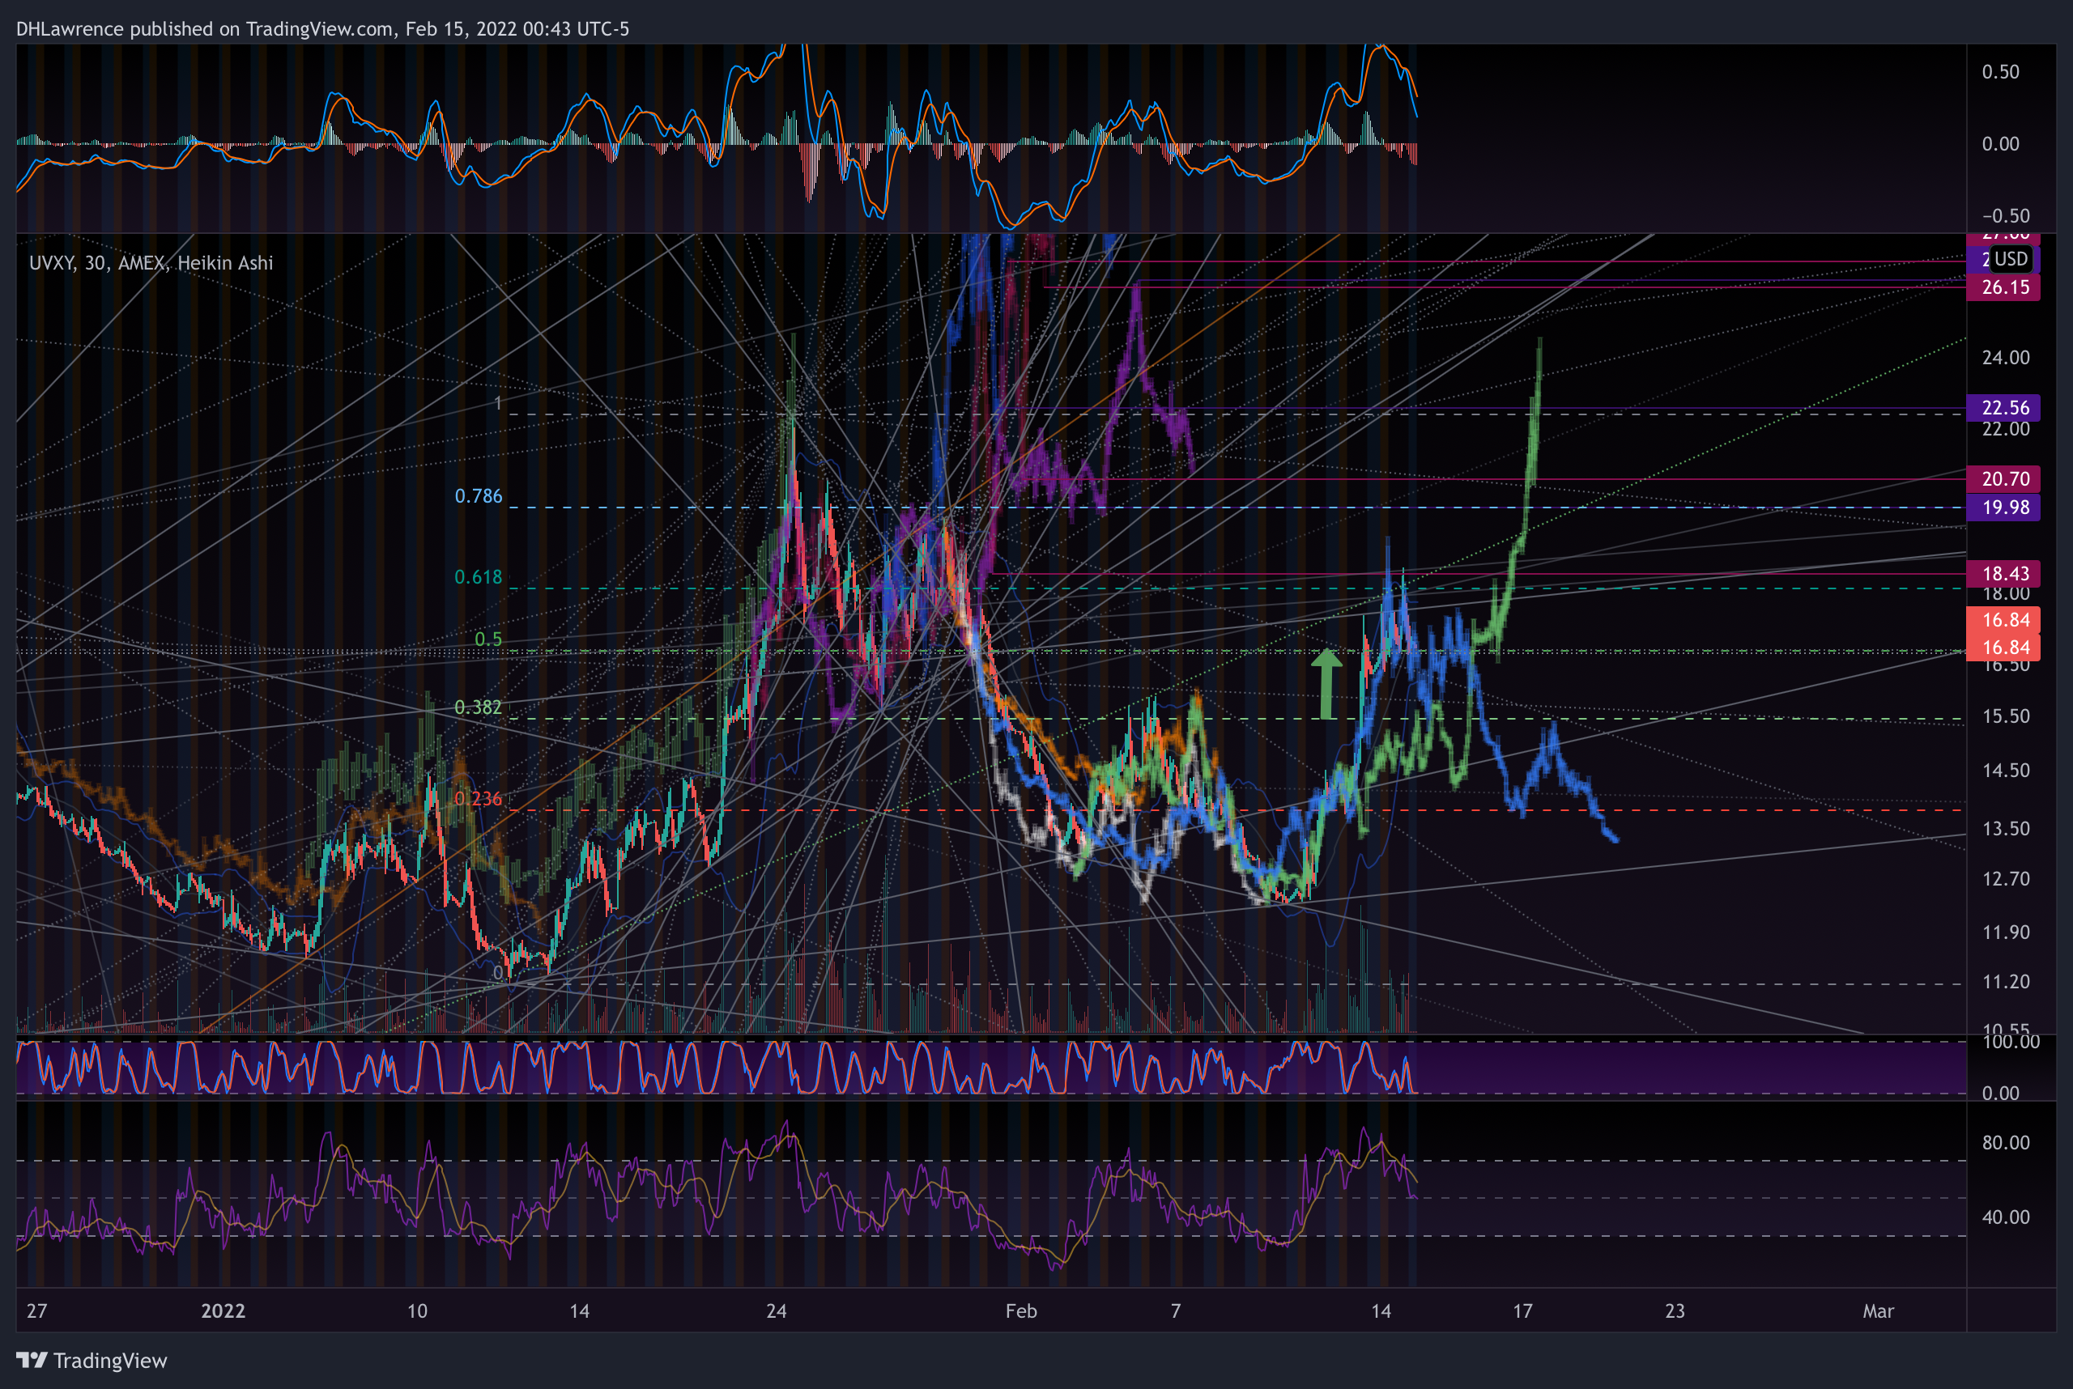Click the 19.98 price label

[x=2003, y=508]
